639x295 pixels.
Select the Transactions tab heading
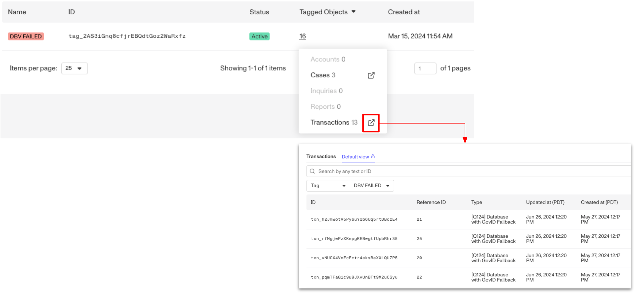click(321, 156)
